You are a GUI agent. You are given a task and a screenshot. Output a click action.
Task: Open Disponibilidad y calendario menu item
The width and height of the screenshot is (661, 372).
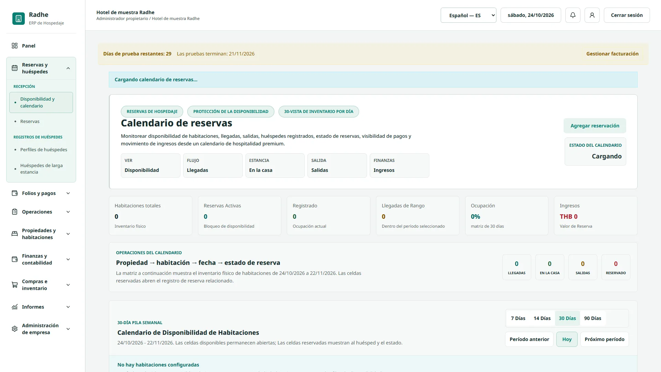41,102
